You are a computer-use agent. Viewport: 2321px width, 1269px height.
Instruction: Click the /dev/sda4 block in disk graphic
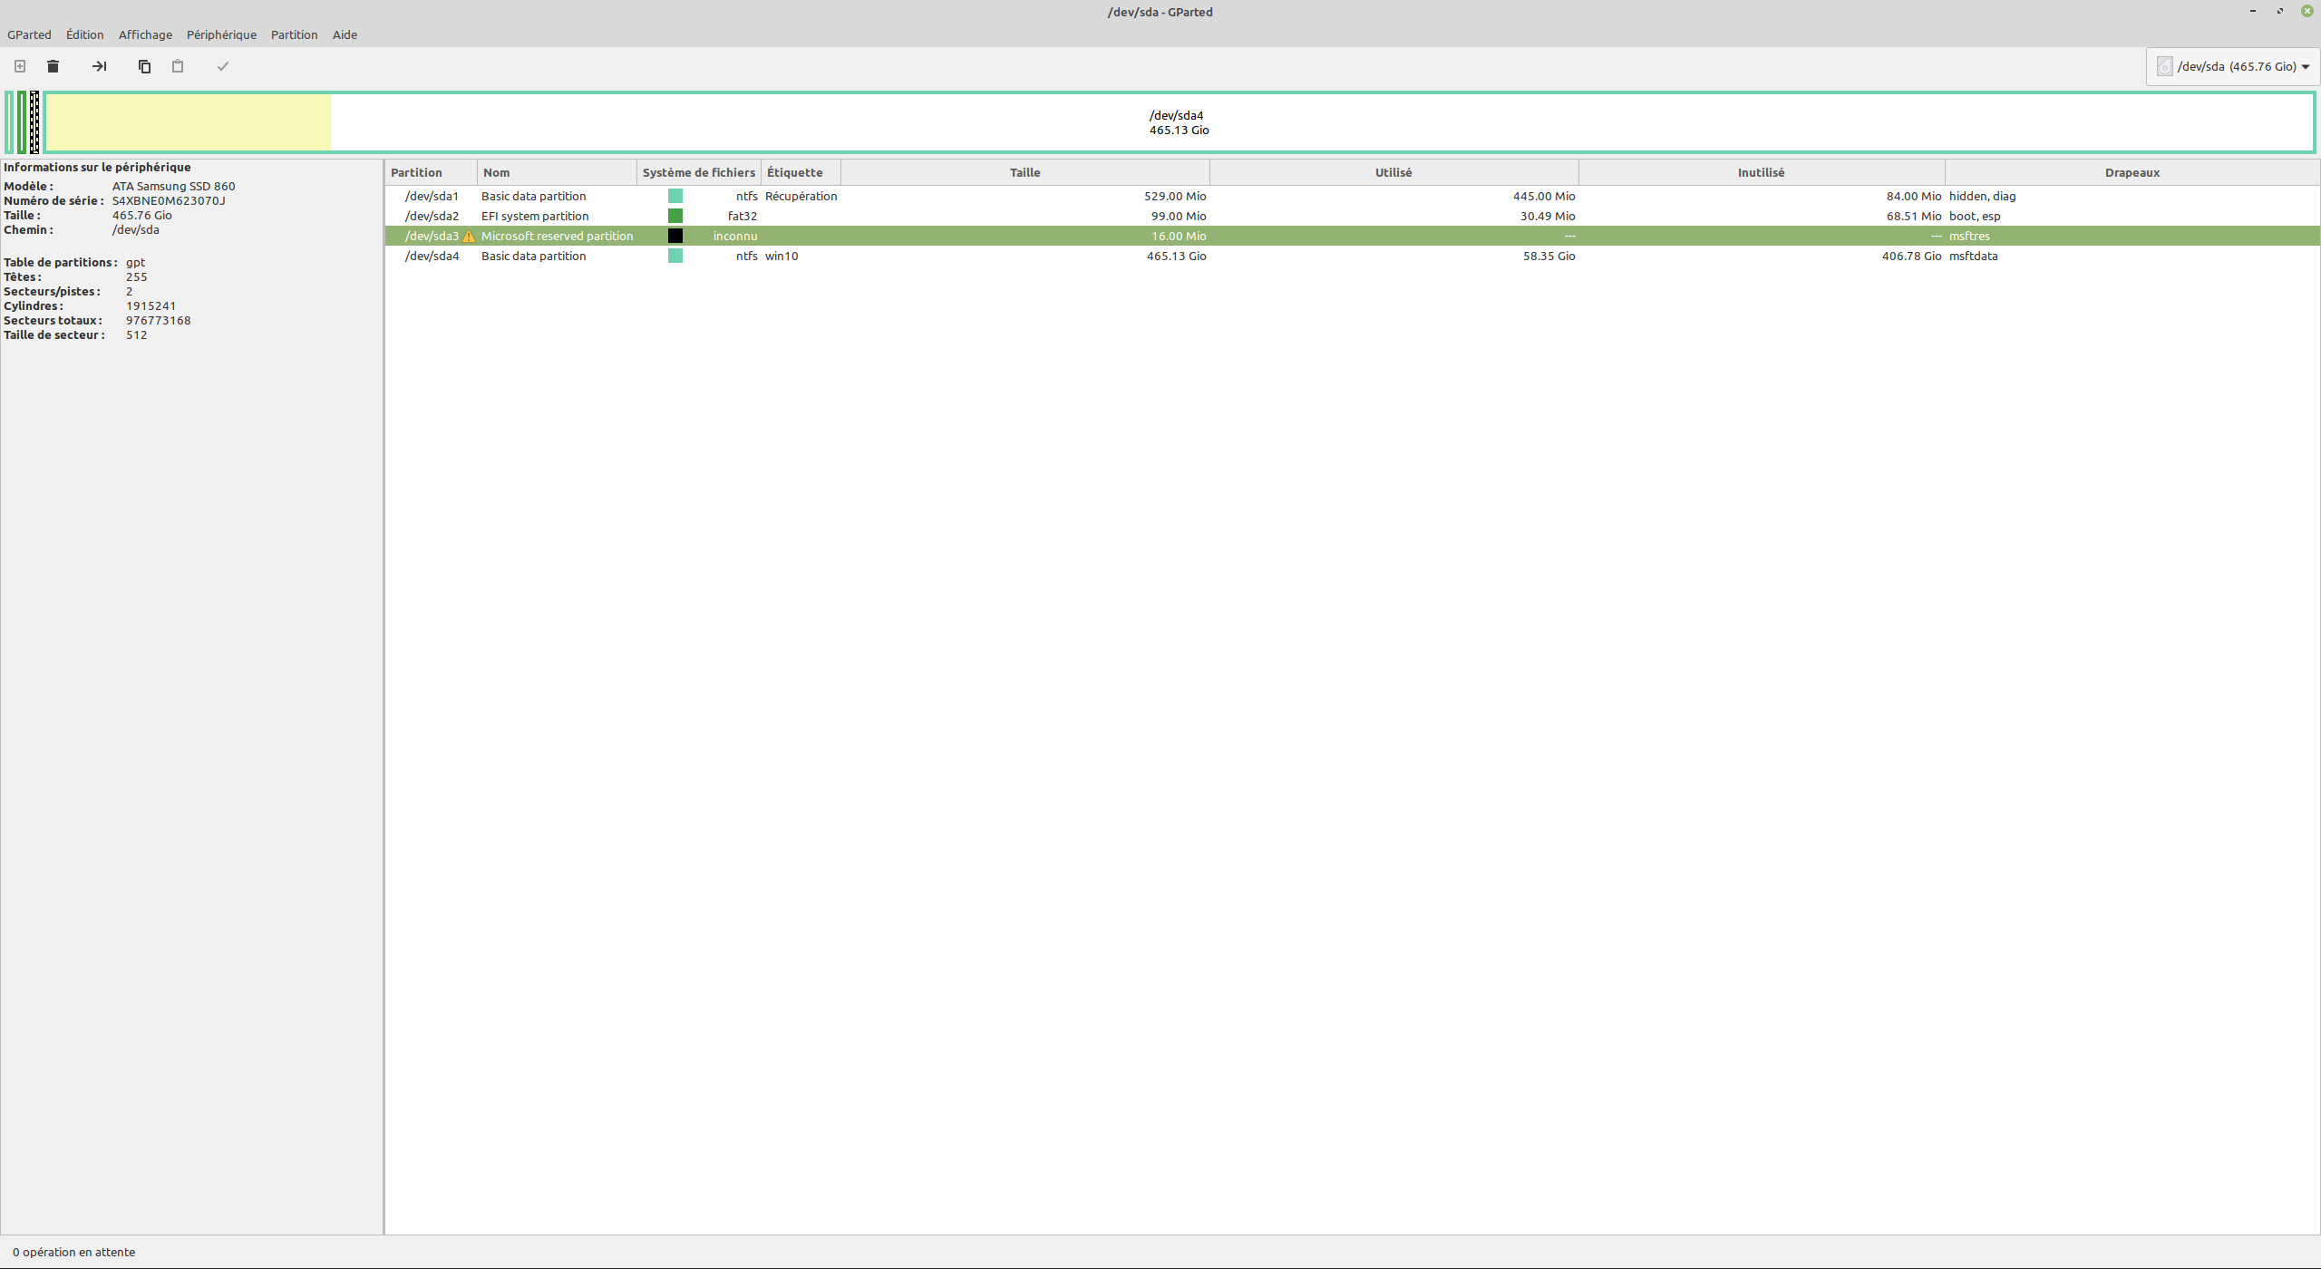(1179, 122)
